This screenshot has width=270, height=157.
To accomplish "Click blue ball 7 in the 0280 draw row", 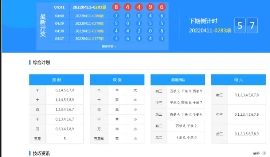I will coord(116,16).
